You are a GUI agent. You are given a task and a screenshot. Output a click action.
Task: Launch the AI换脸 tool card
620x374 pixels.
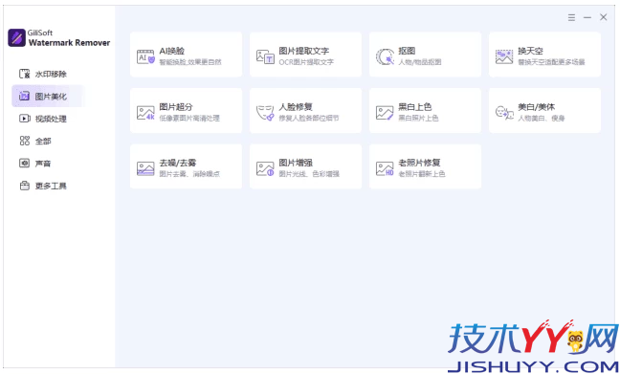click(x=186, y=55)
